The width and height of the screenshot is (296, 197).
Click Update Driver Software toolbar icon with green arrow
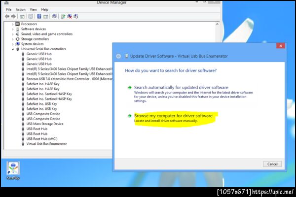tap(63, 16)
